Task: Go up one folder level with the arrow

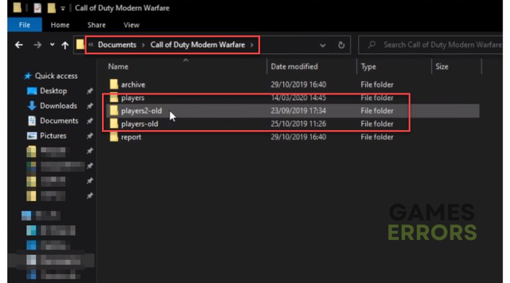Action: (65, 45)
